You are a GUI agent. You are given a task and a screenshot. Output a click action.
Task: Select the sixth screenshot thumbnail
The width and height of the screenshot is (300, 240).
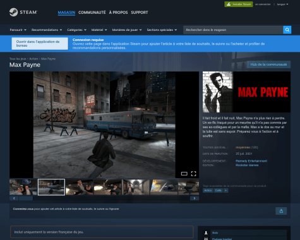tap(164, 187)
